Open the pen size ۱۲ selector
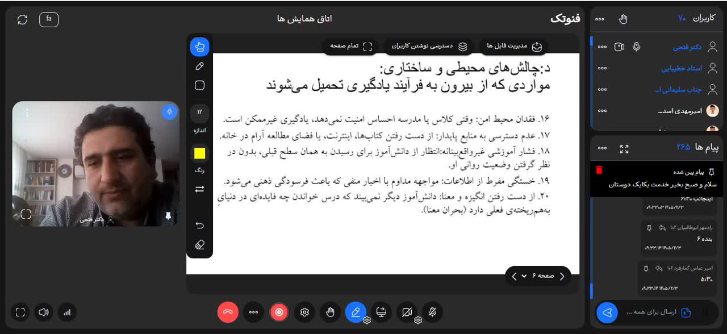Screen dimensions: 727x334 click(x=199, y=112)
